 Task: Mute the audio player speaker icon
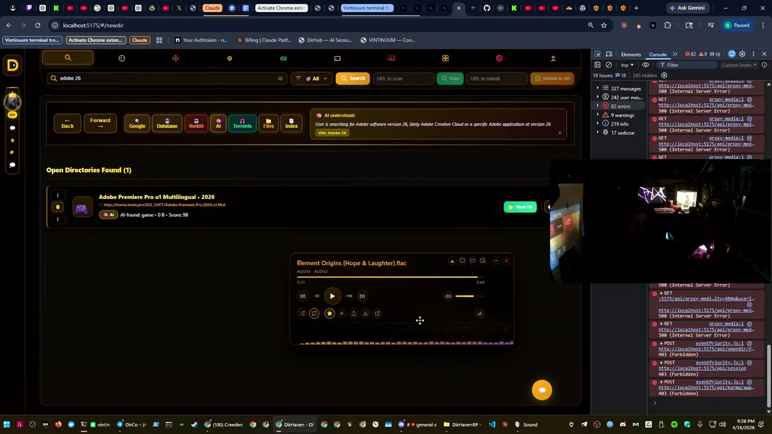click(448, 296)
